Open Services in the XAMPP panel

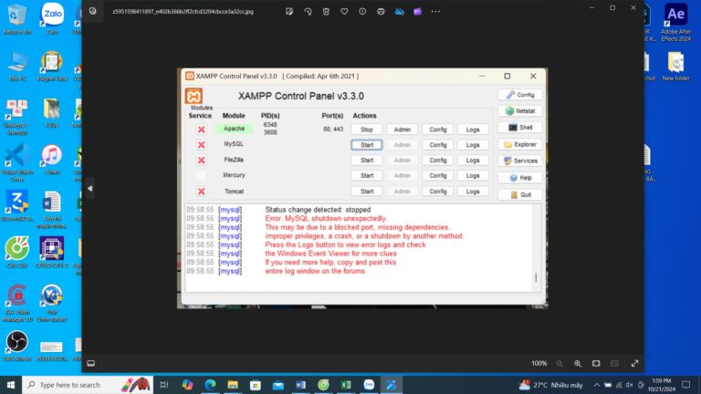pyautogui.click(x=520, y=161)
